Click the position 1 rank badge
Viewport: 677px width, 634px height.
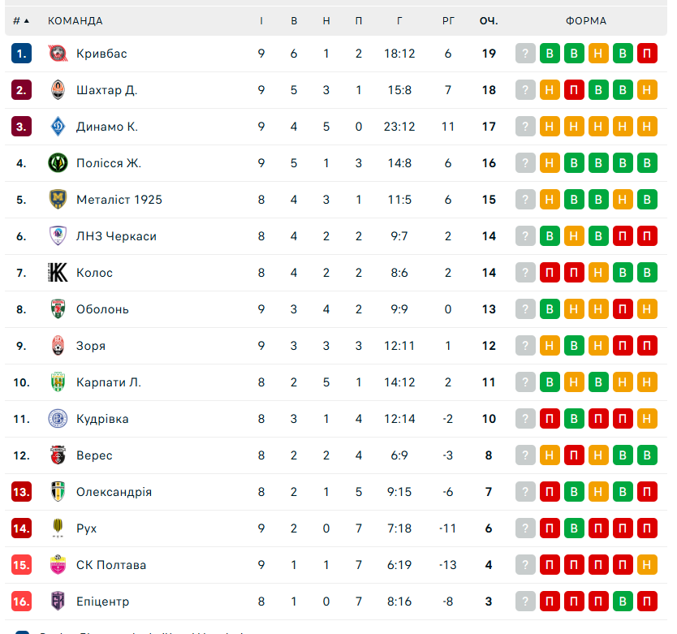[21, 54]
